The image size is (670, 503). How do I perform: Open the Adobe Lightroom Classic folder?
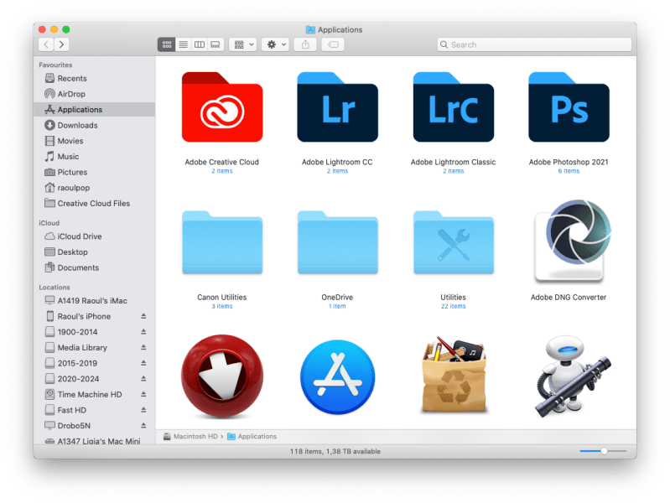click(453, 108)
